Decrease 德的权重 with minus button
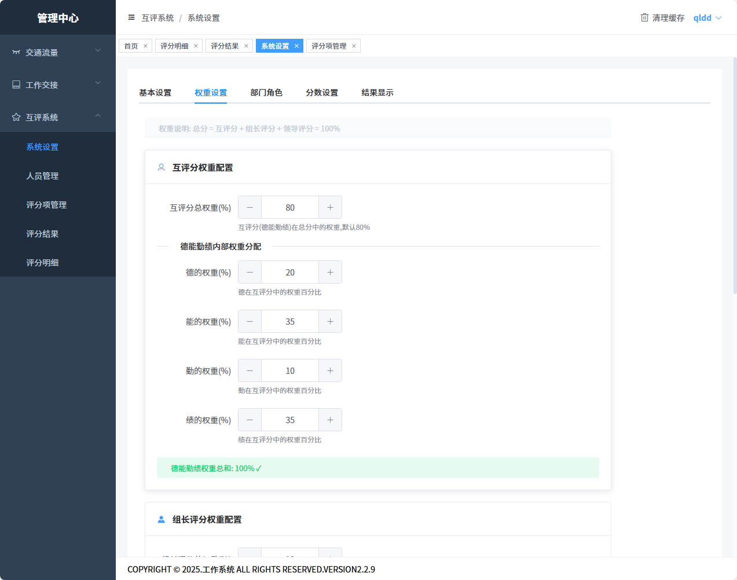This screenshot has width=737, height=580. click(x=250, y=272)
